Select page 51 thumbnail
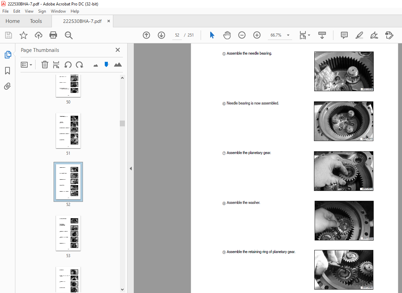The height and width of the screenshot is (293, 402). pos(68,130)
